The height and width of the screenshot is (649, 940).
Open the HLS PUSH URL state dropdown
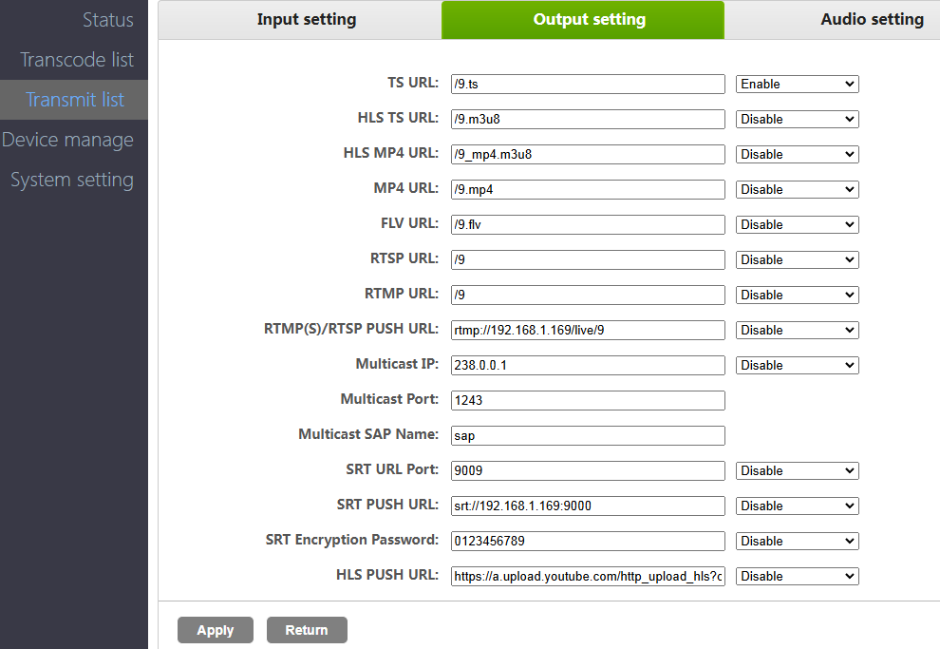click(x=798, y=577)
